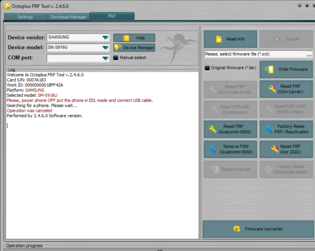Click the Help button
Image resolution: width=315 pixels, height=251 pixels.
134,38
